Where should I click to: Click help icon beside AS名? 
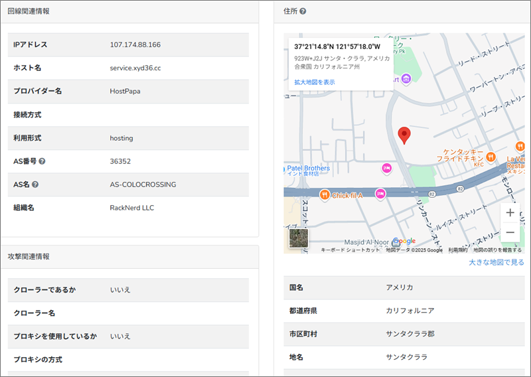(x=35, y=185)
